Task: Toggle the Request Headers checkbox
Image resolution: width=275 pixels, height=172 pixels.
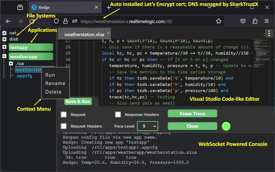Action: point(64,126)
